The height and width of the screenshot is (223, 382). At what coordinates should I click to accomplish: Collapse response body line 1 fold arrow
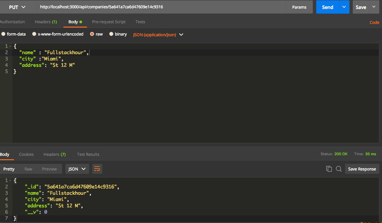pos(10,180)
